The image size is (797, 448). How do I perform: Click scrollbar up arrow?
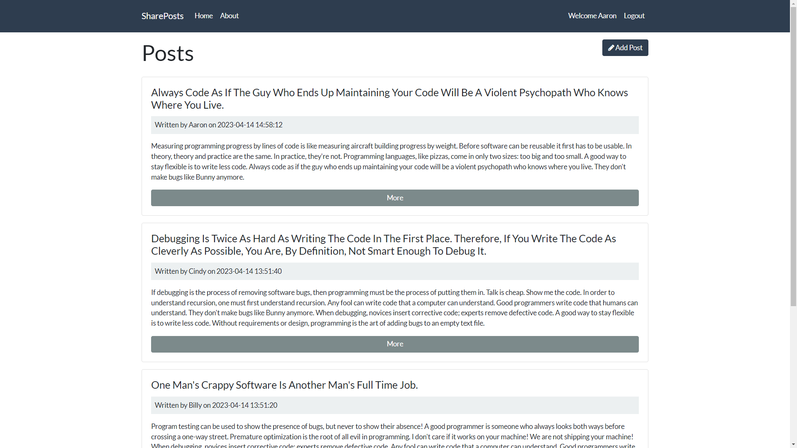[793, 3]
